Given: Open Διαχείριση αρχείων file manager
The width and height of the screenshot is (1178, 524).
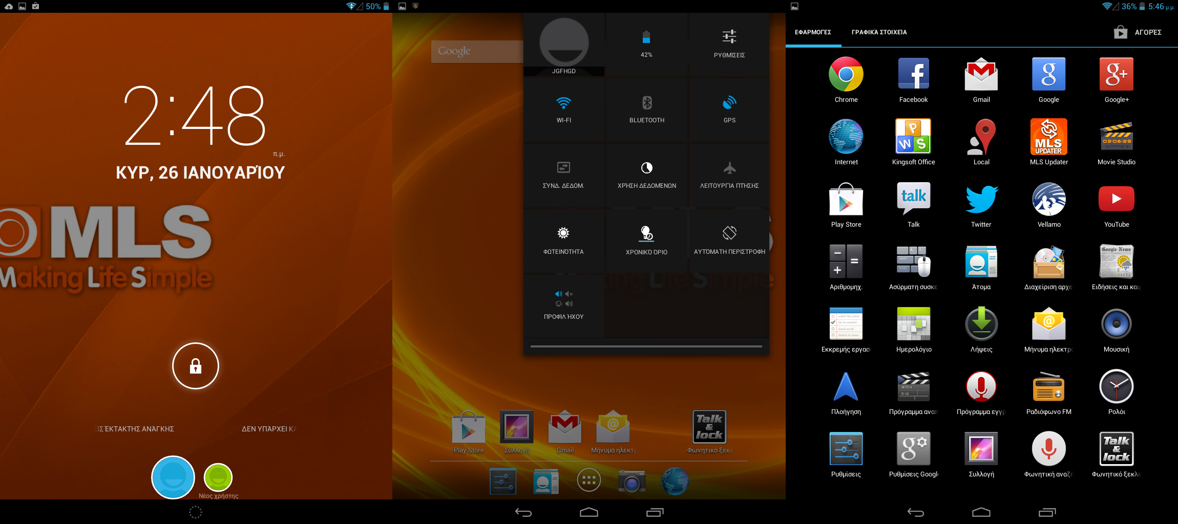Looking at the screenshot, I should pos(1049,261).
